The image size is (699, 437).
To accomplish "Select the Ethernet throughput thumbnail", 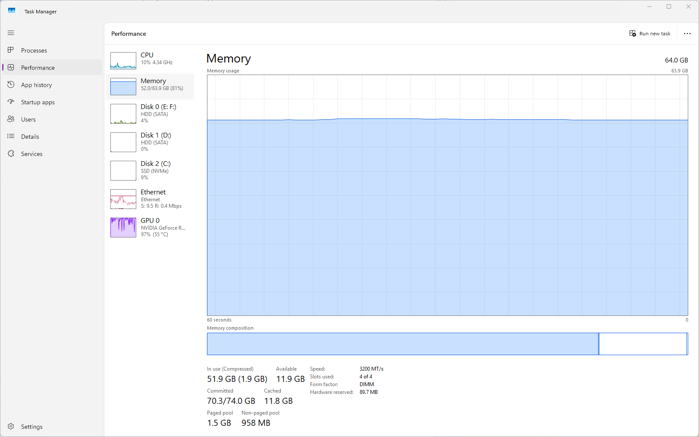I will 123,199.
